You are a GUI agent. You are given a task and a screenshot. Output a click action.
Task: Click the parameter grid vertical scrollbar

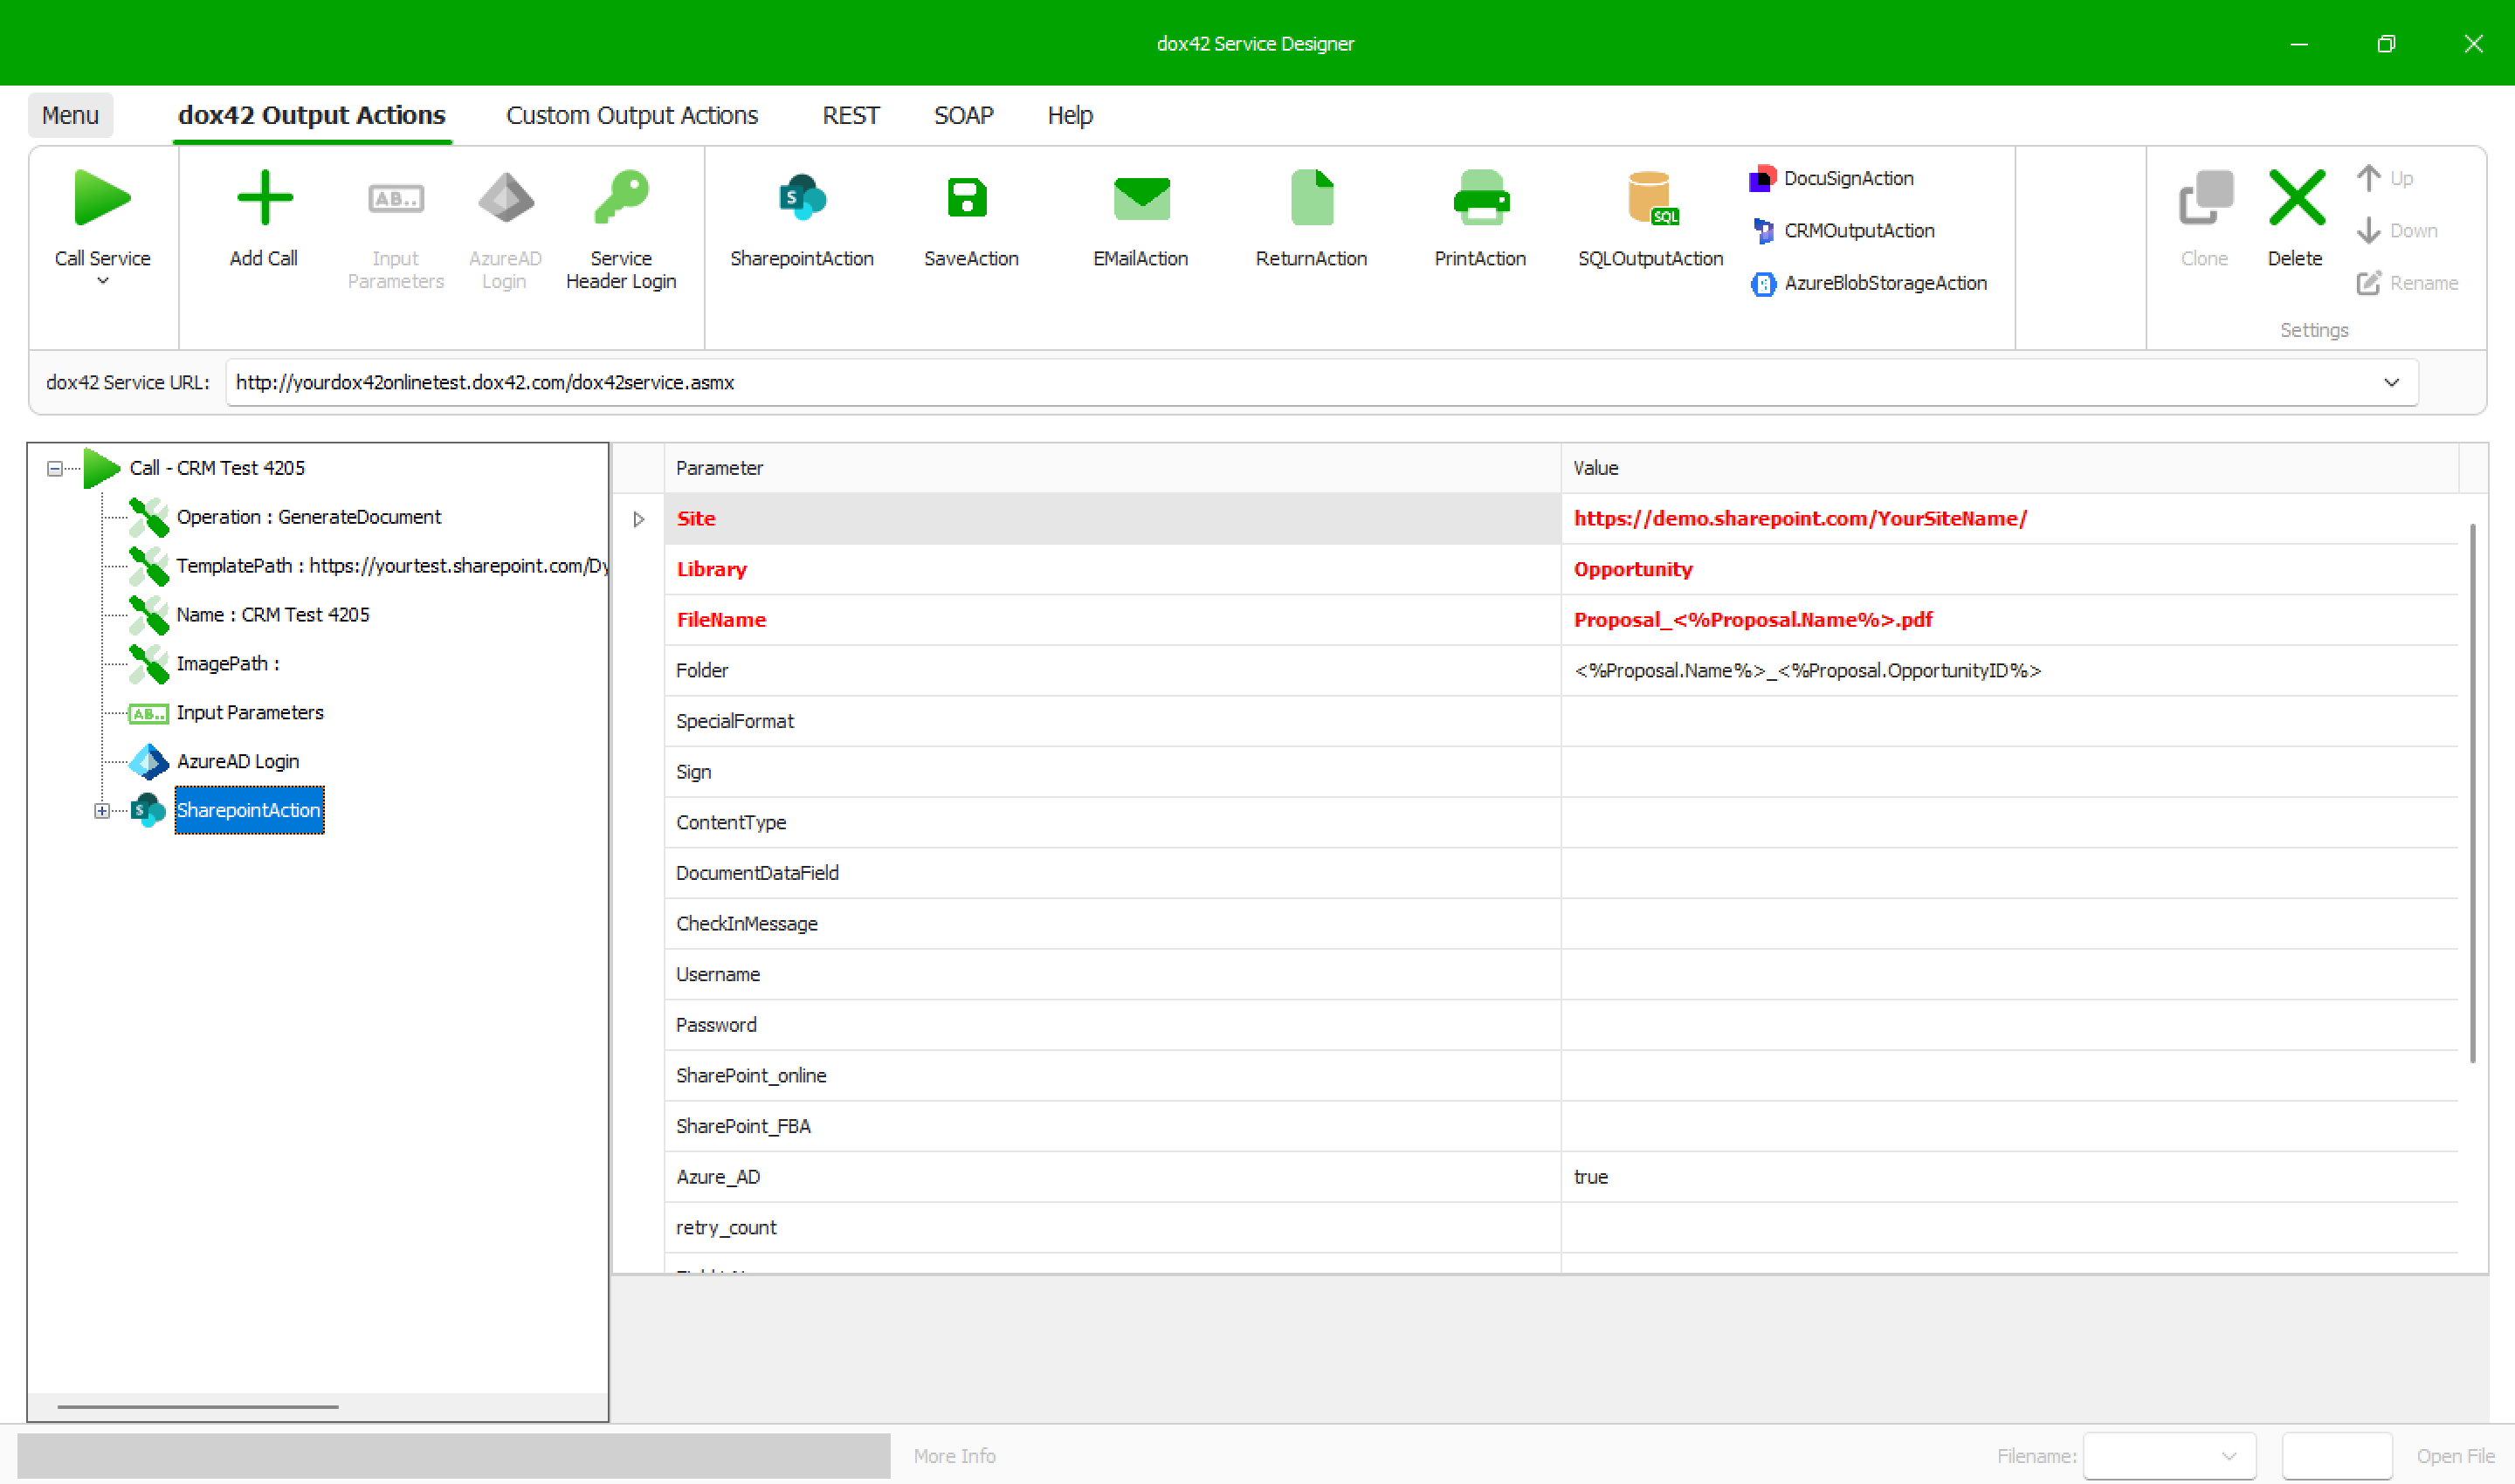[2472, 793]
